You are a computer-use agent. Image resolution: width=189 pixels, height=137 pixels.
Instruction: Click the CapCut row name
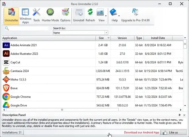[15, 62]
